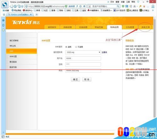Image resolution: width=157 pixels, height=139 pixels.
Task: Open 路由列表 in the left menu
Action: (x=21, y=67)
